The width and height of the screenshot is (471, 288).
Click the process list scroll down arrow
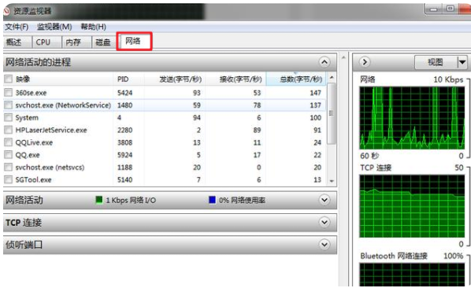(332, 181)
